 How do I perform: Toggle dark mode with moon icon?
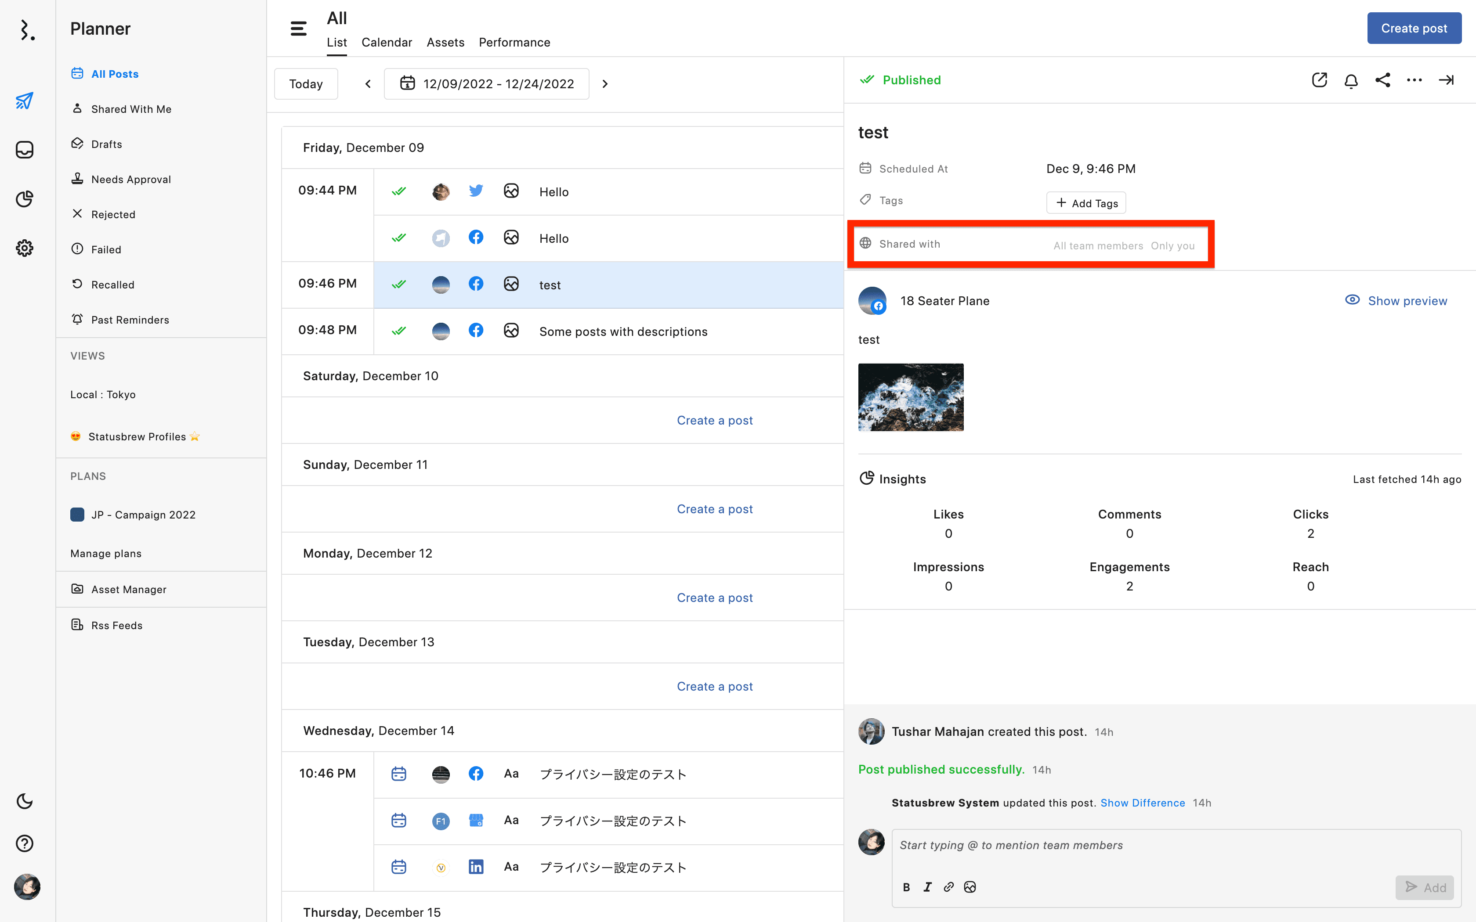point(25,801)
